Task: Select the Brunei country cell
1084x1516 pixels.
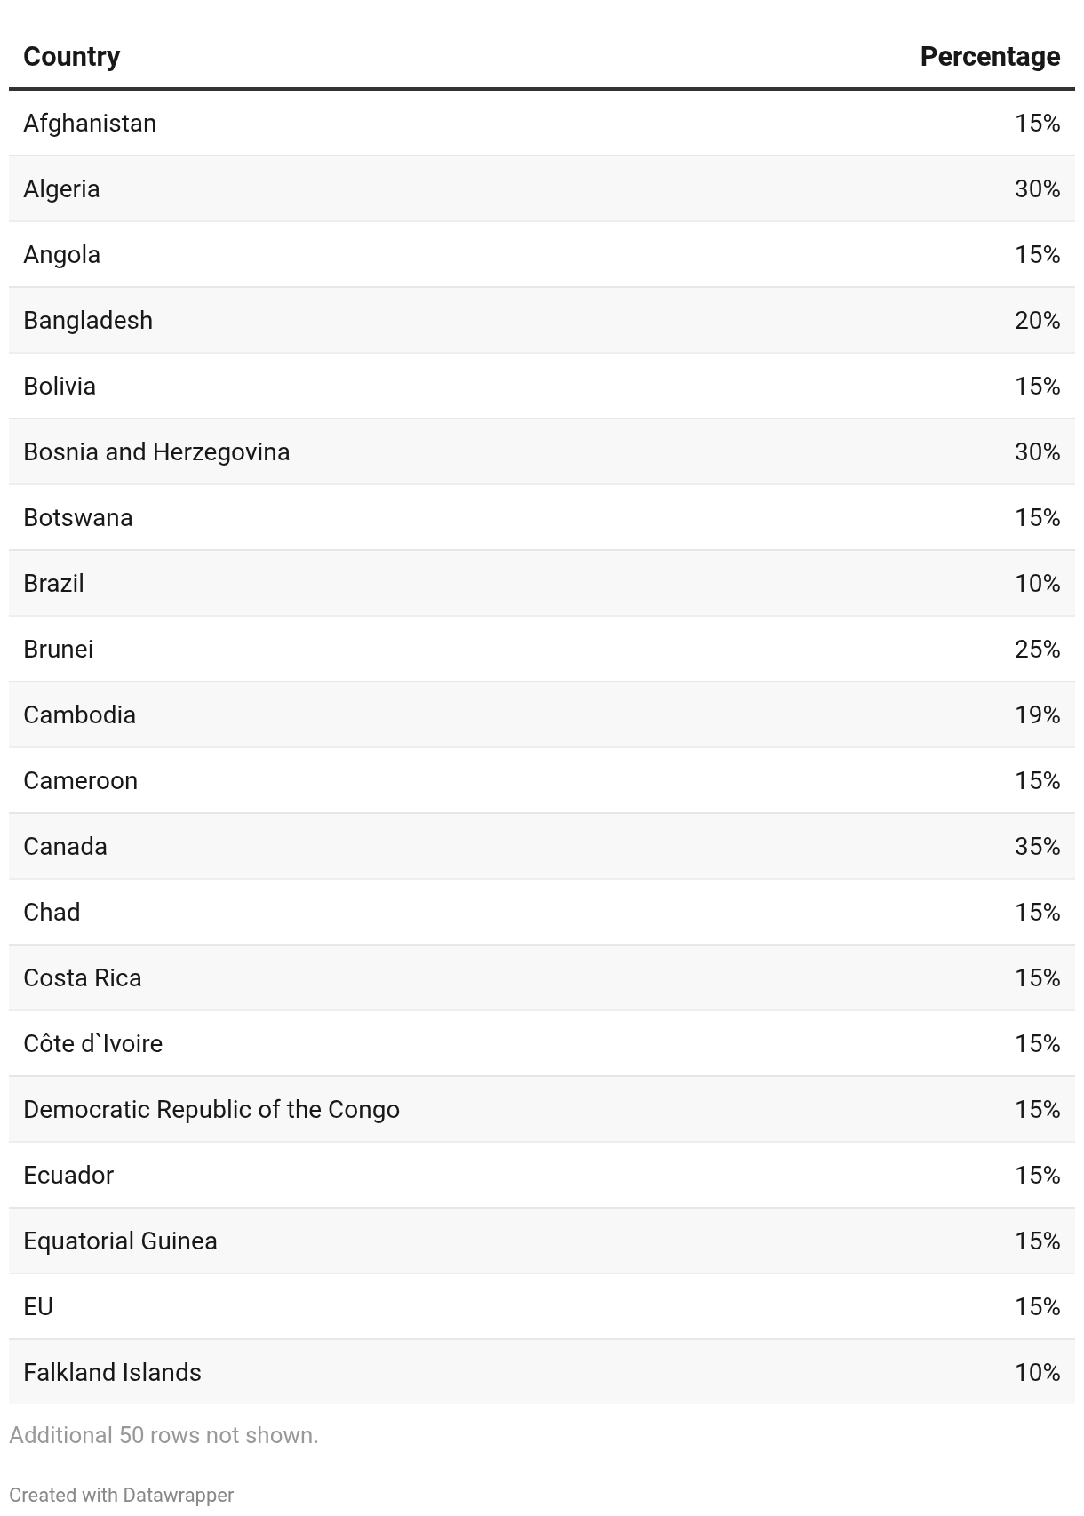Action: coord(58,650)
